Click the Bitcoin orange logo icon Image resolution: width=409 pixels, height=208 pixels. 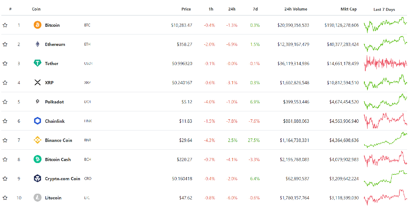[x=37, y=25]
